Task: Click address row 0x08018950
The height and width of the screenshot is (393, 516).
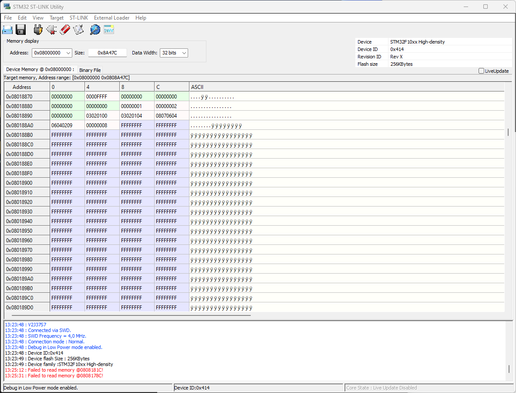Action: tap(27, 231)
